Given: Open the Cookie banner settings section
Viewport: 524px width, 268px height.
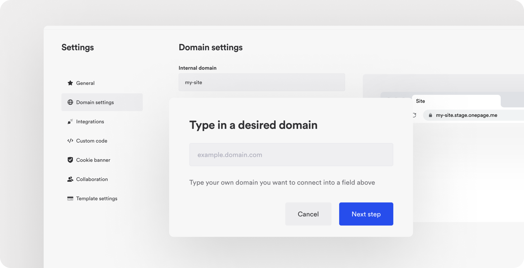Looking at the screenshot, I should coord(93,160).
